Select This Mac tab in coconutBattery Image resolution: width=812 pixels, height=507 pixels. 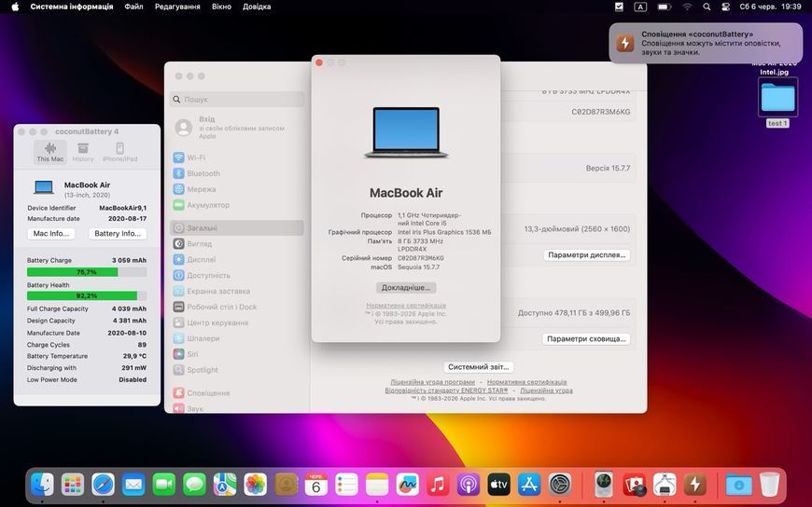click(50, 152)
